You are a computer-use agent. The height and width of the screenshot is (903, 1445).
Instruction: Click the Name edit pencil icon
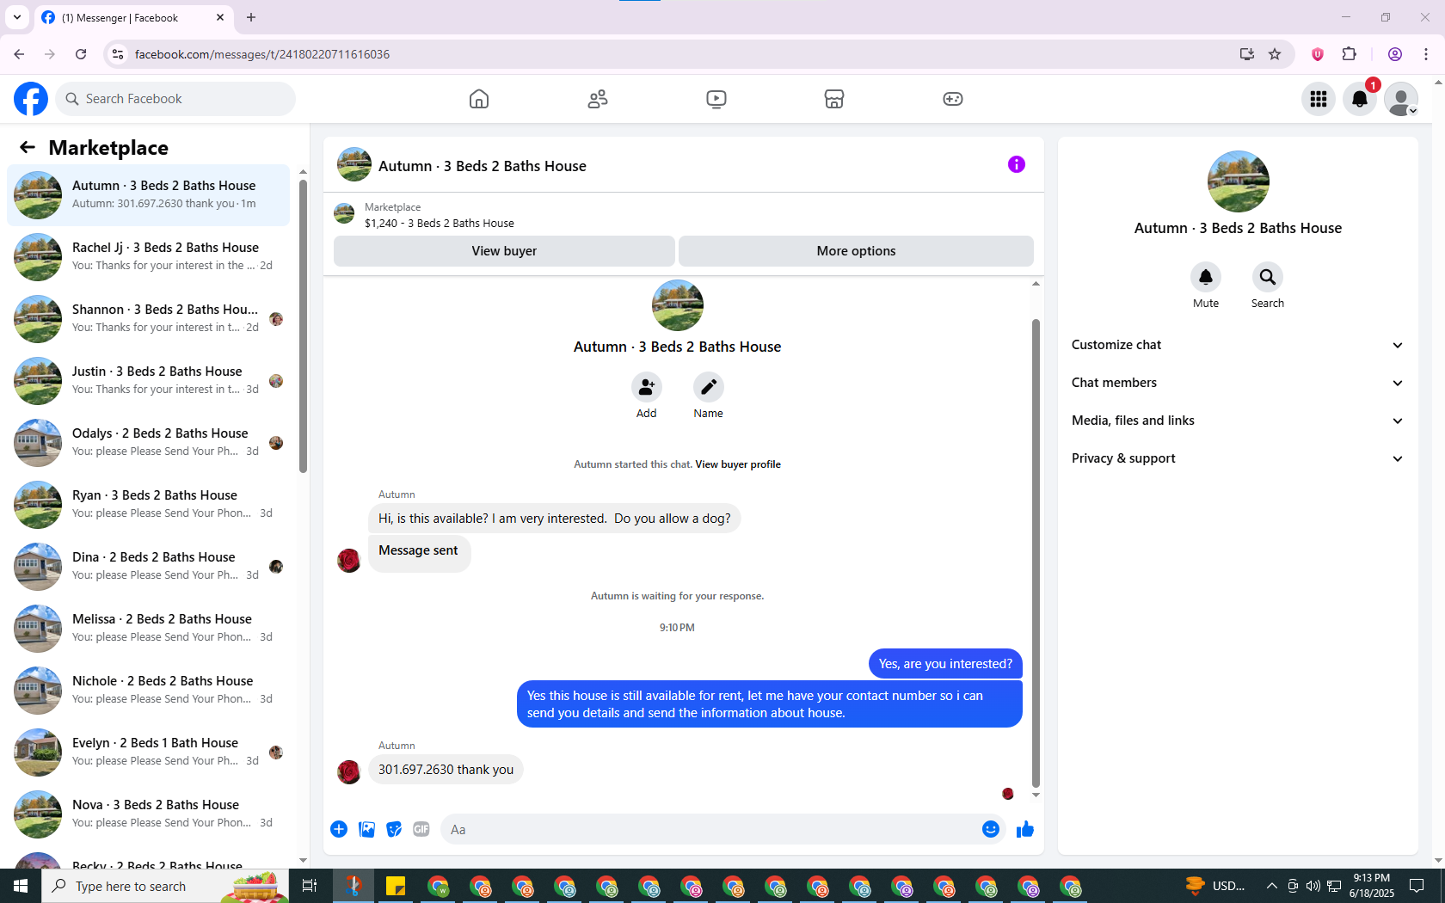[x=709, y=387]
